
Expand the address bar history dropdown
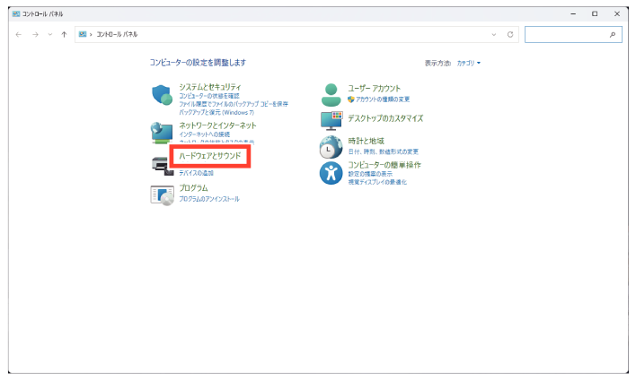pos(494,34)
